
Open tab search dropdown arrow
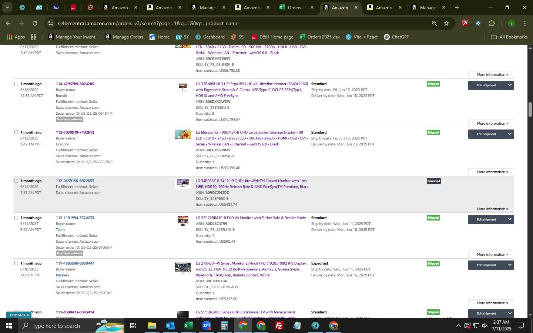(7, 7)
